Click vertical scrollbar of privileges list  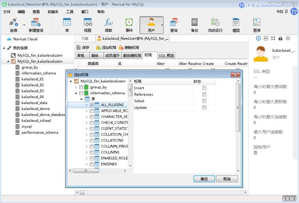(x=238, y=108)
